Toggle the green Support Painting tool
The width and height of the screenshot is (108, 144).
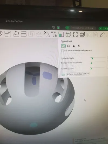[x=61, y=34]
